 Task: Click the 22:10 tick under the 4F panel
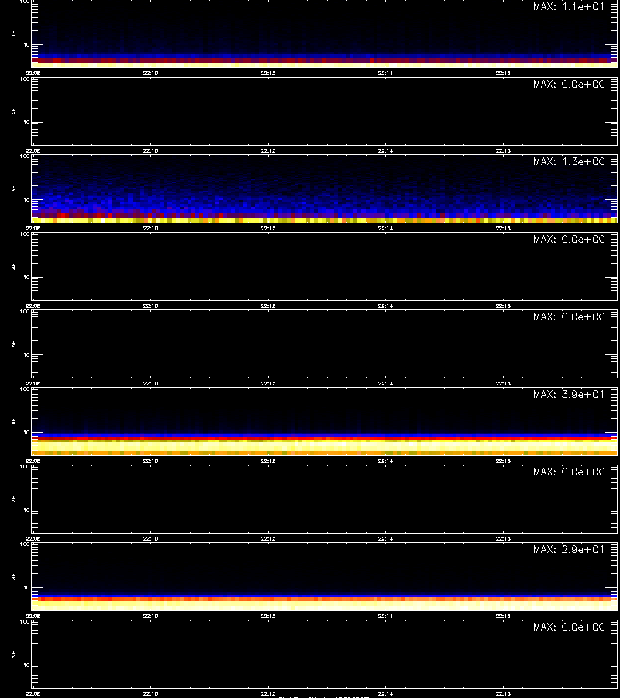pos(150,306)
